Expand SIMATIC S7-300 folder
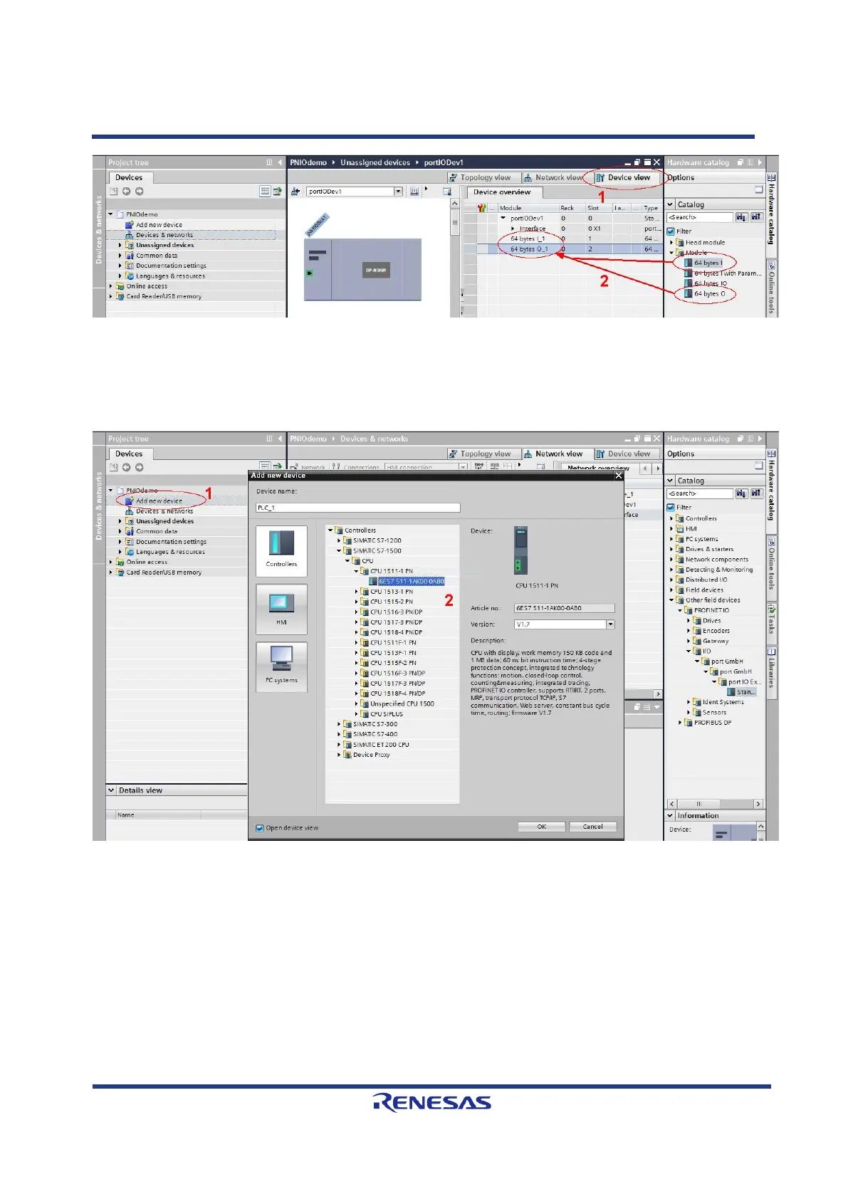 tap(339, 724)
